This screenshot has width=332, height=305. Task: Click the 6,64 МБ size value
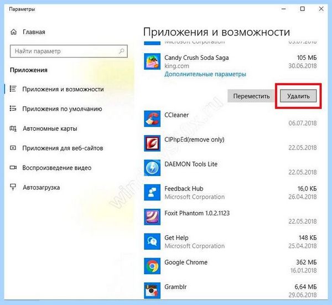tap(305, 287)
